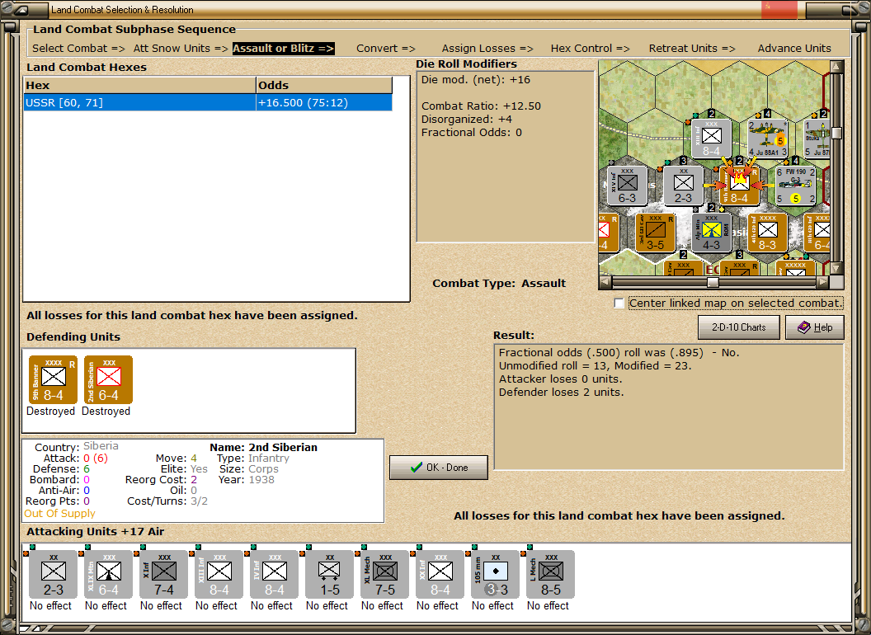Select the X Inf 7-4 attacking unit
The image size is (871, 635).
pyautogui.click(x=164, y=575)
